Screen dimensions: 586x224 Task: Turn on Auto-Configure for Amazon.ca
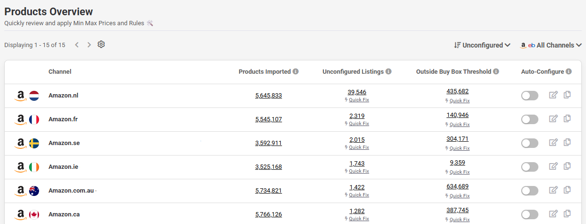point(529,214)
